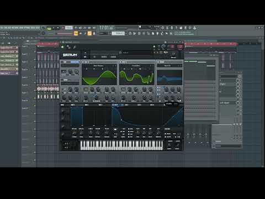
Task: Click the last icon in the top-right FL toolbar group
Action: [x=195, y=28]
